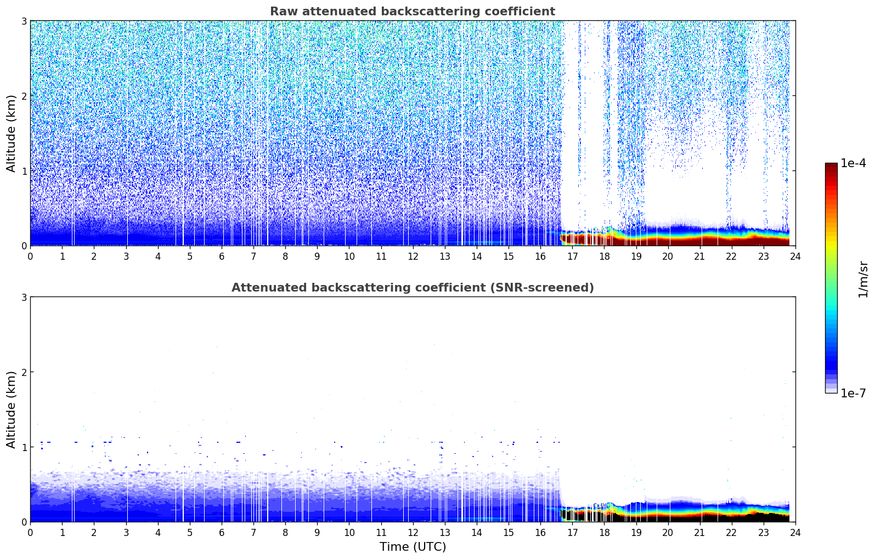Click the colorbar maximum label 1e-4
The height and width of the screenshot is (559, 875).
(853, 163)
